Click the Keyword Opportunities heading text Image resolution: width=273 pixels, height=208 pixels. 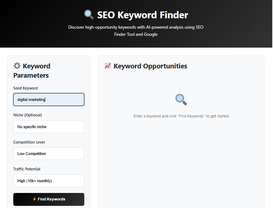coord(150,66)
